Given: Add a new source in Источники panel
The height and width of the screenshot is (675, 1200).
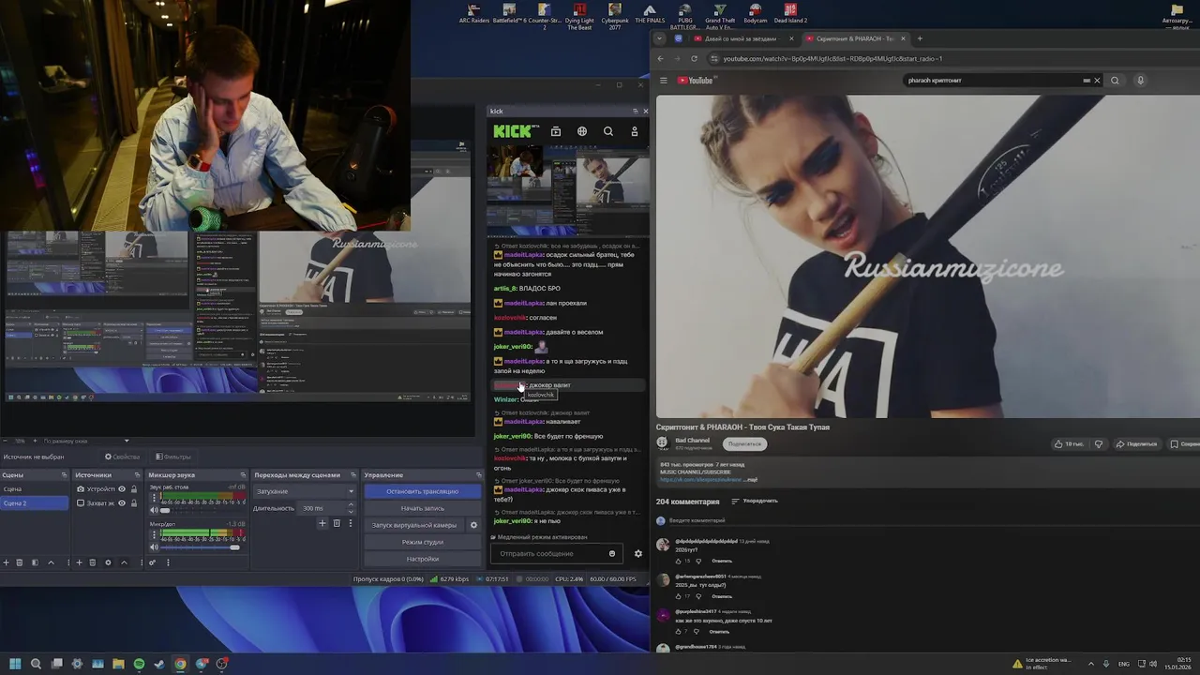Looking at the screenshot, I should tap(79, 562).
